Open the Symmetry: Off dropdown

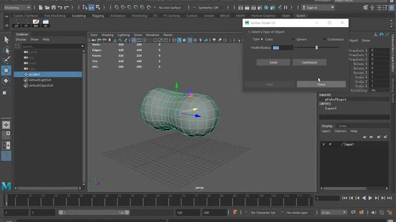click(209, 7)
